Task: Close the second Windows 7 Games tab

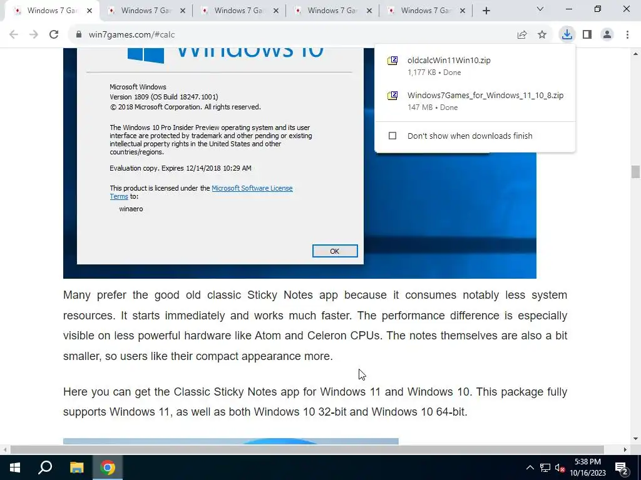Action: pos(183,11)
